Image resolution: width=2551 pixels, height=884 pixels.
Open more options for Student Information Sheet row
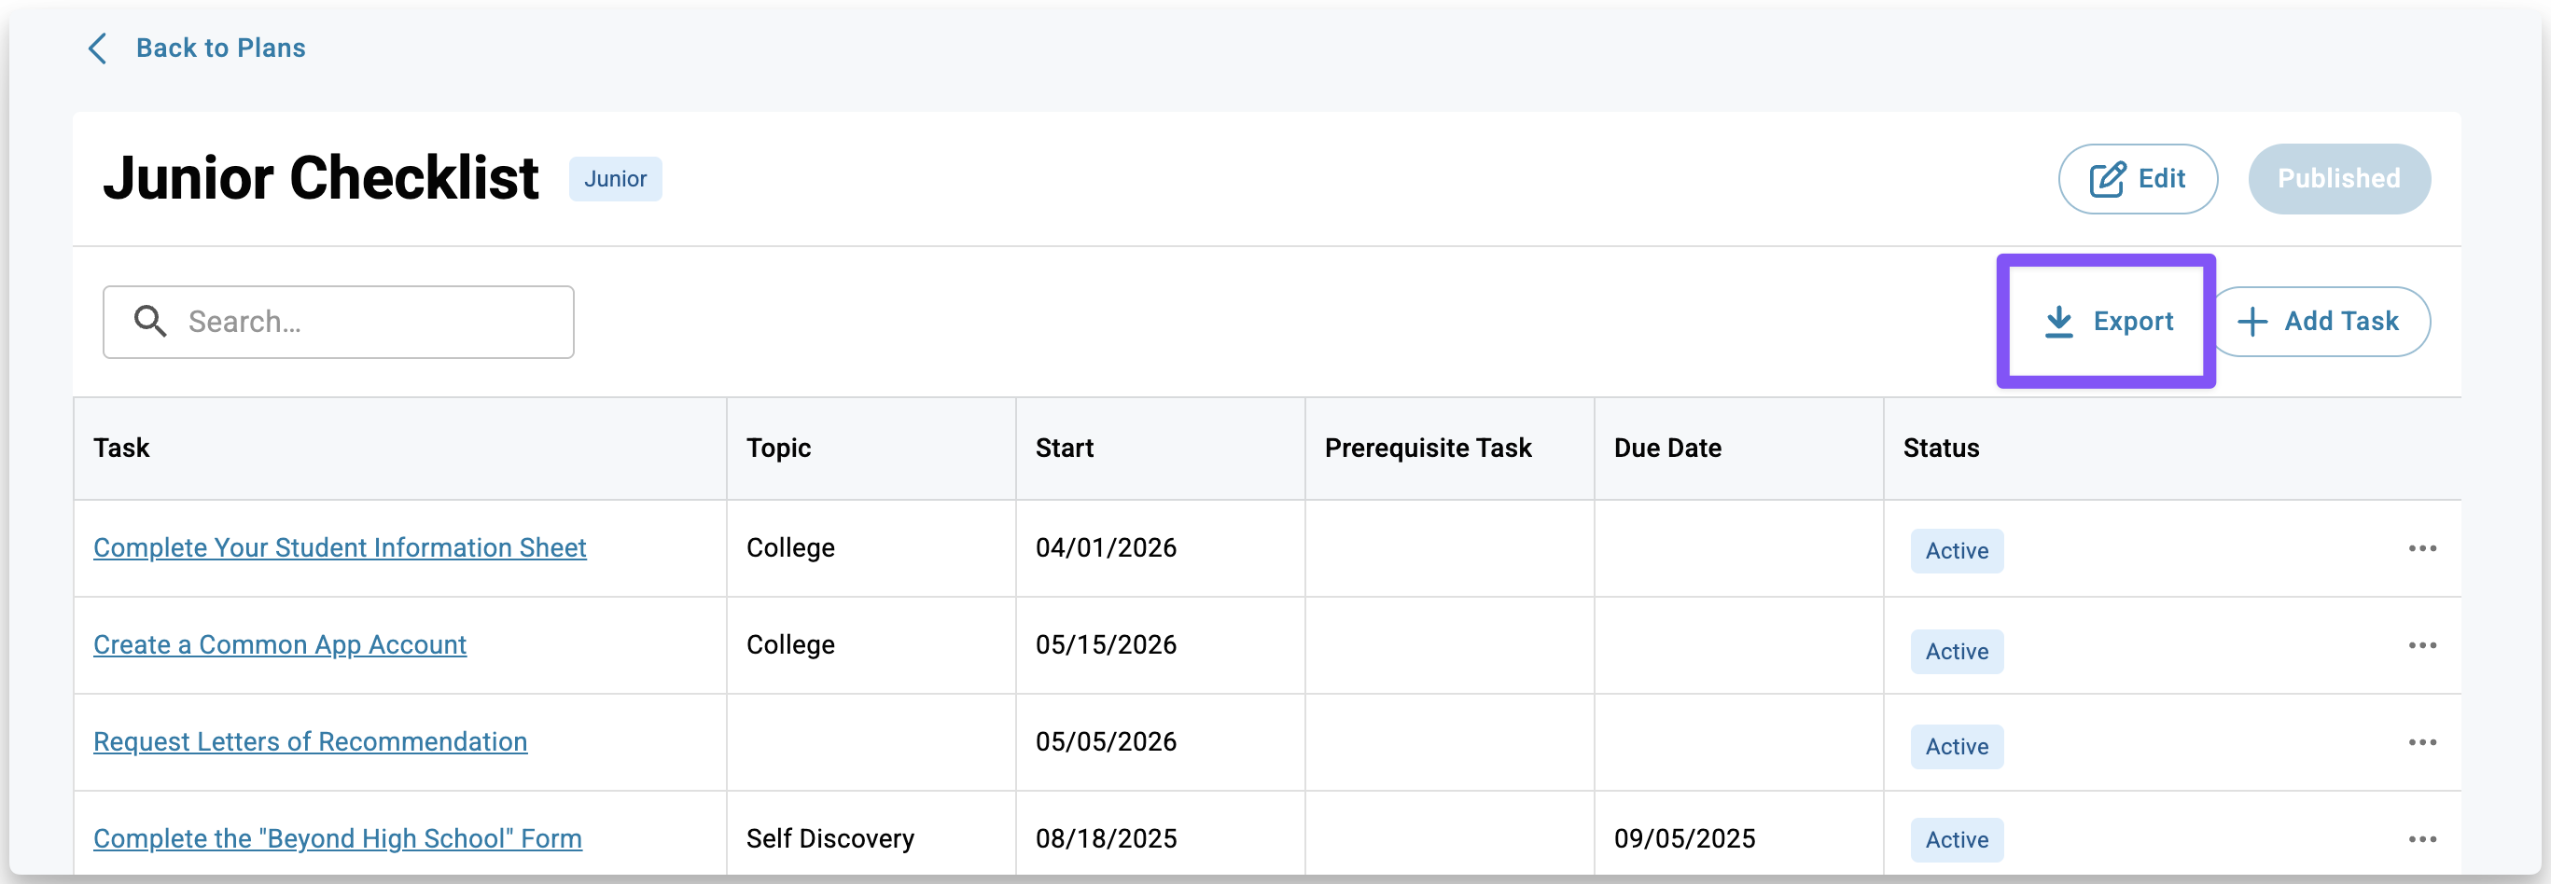(2421, 548)
